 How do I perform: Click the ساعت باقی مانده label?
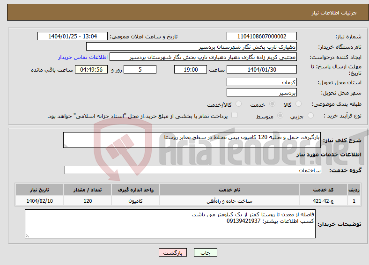[x=52, y=70]
